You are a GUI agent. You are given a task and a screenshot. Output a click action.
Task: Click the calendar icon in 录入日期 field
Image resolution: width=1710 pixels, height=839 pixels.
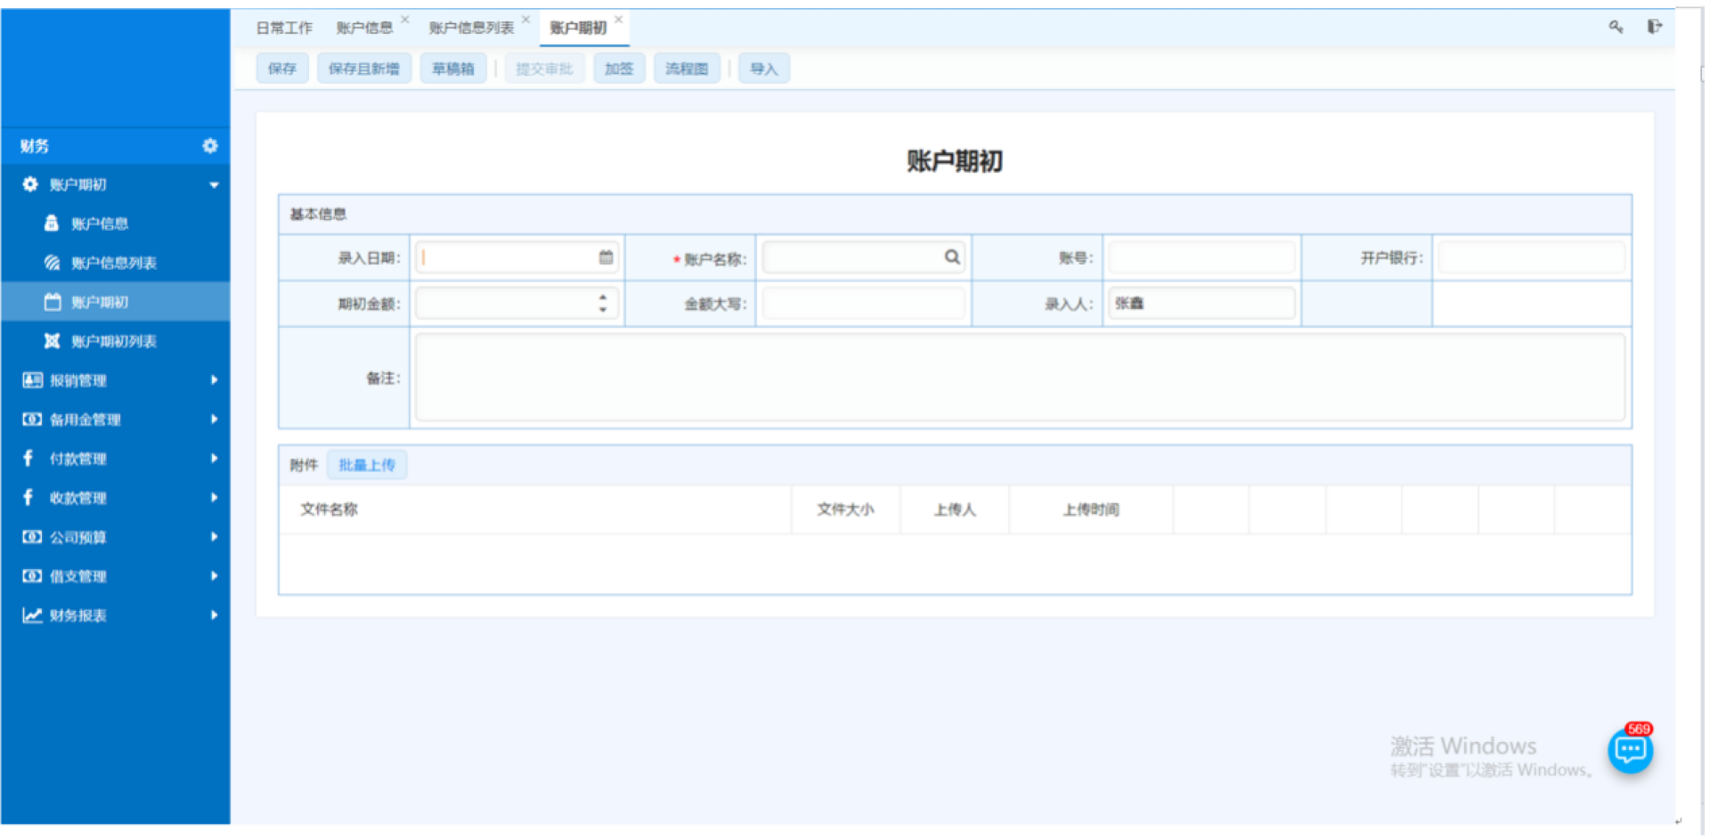pyautogui.click(x=606, y=257)
